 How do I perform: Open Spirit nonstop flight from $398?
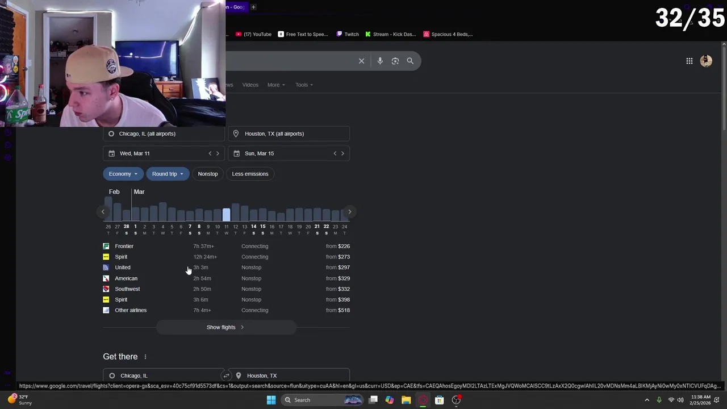(x=226, y=299)
